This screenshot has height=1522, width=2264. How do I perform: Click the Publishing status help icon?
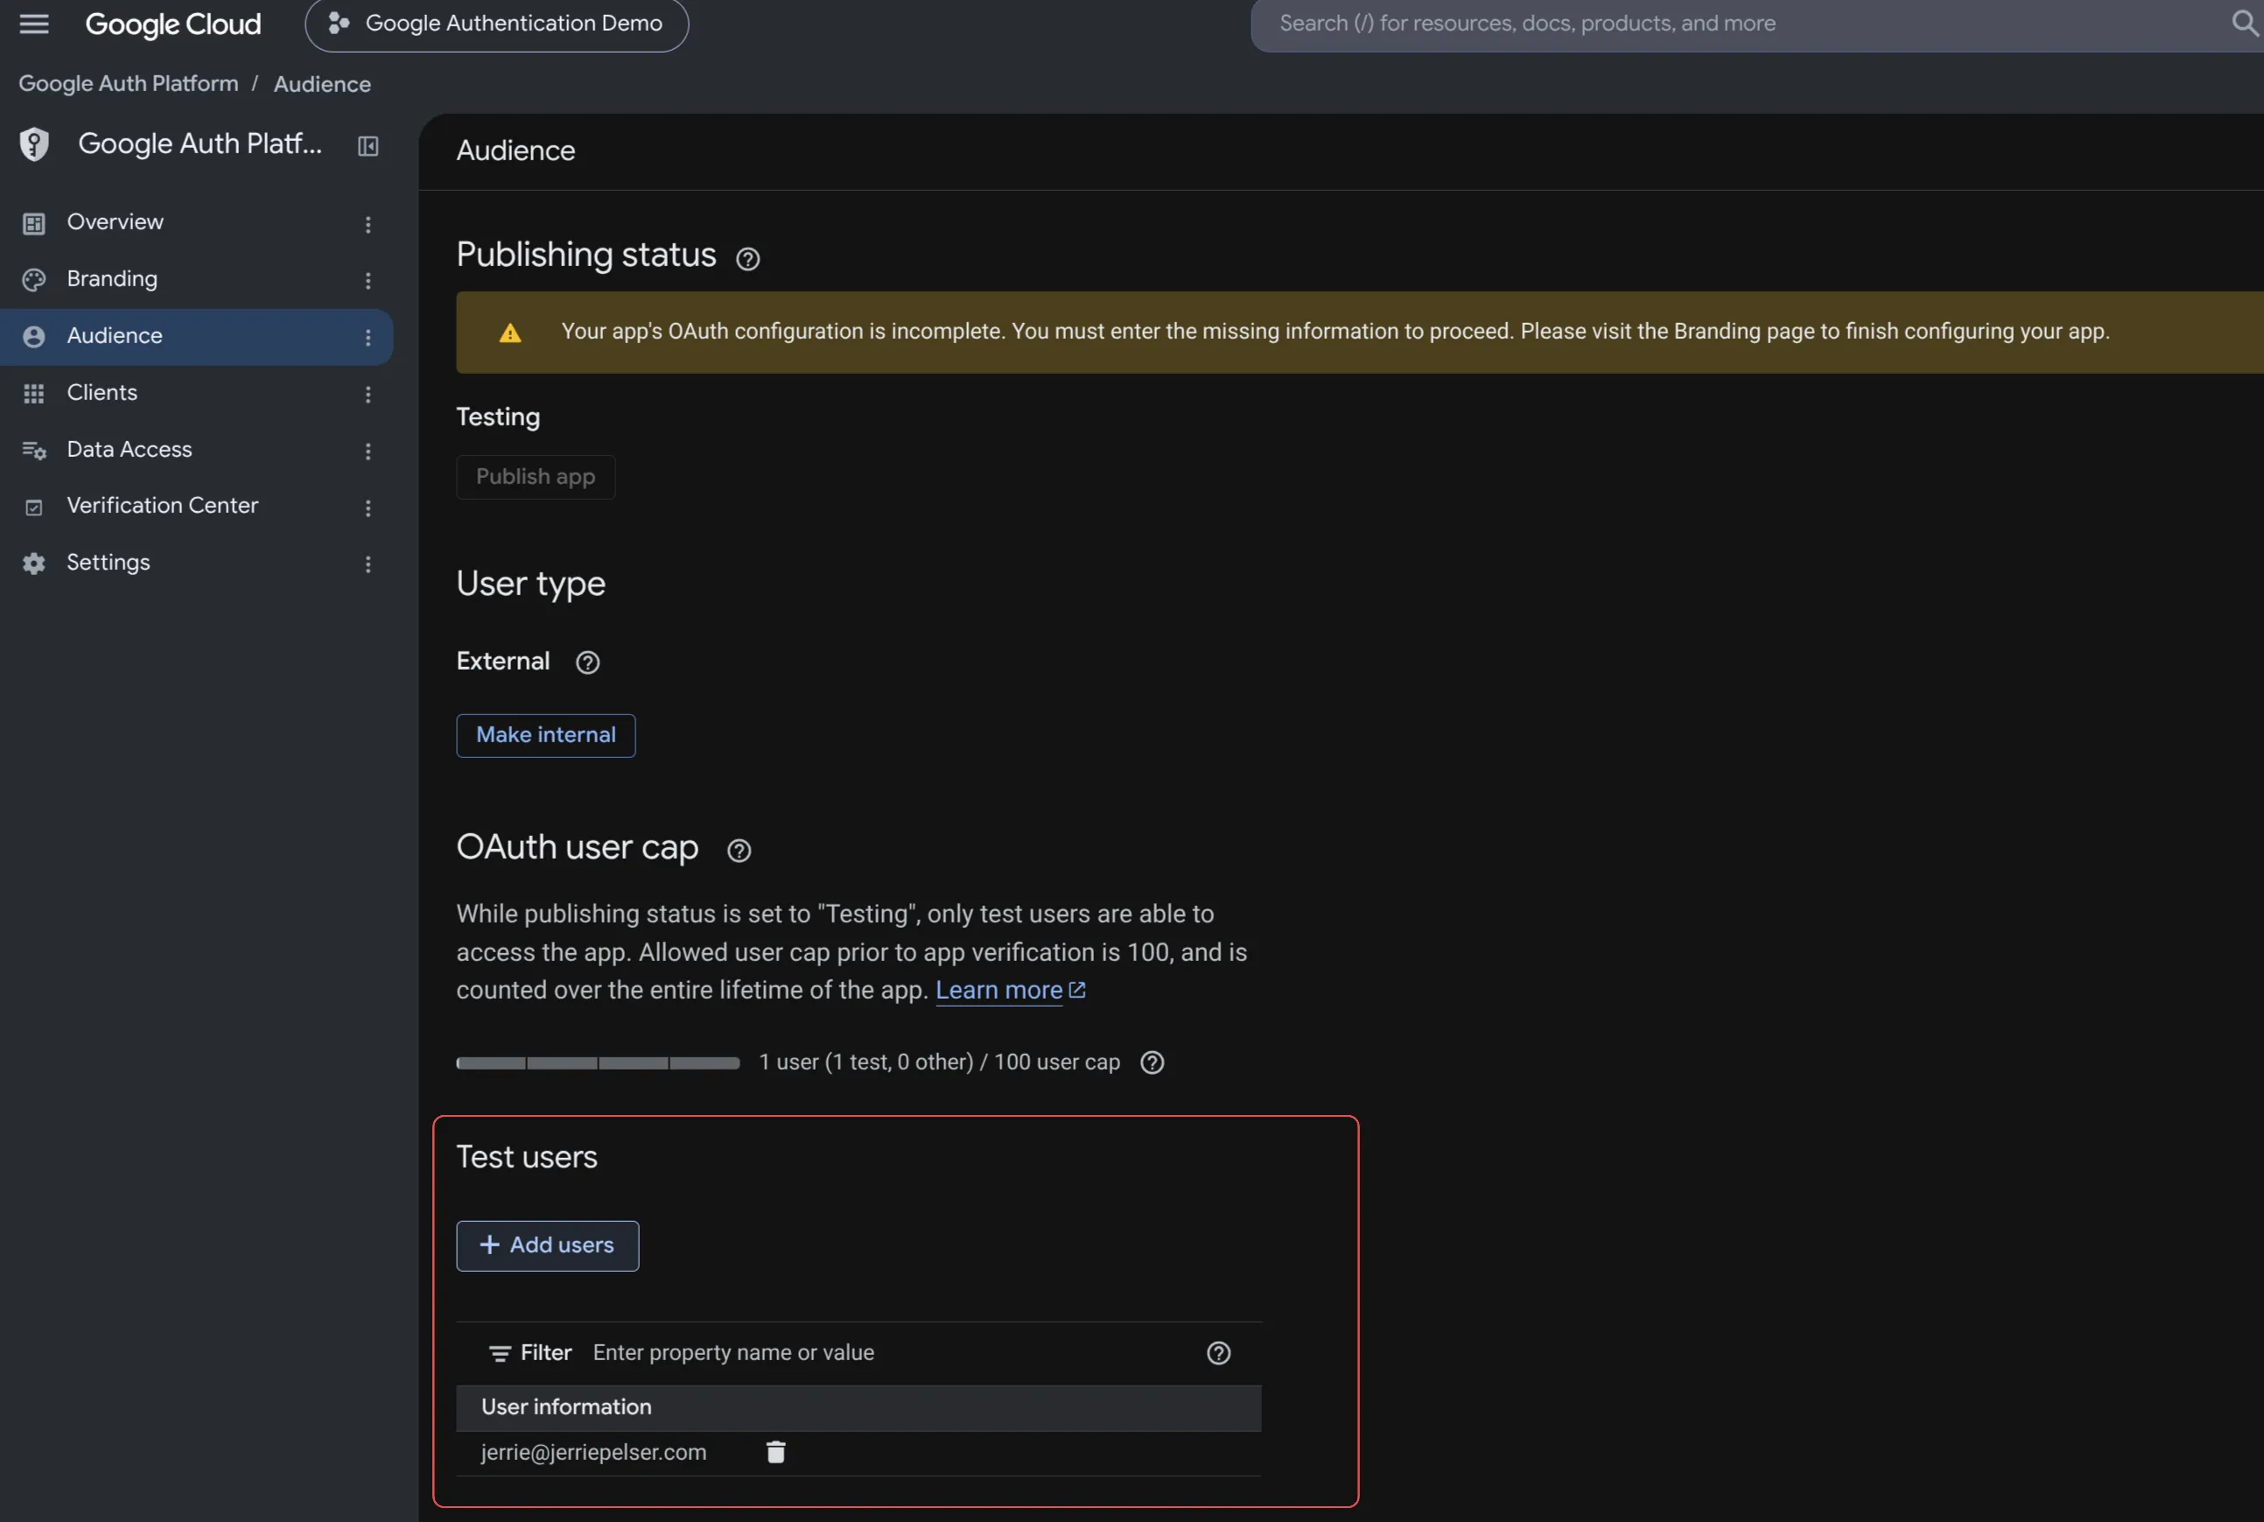[x=747, y=259]
